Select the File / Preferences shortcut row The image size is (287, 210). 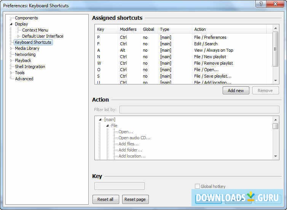[183, 37]
